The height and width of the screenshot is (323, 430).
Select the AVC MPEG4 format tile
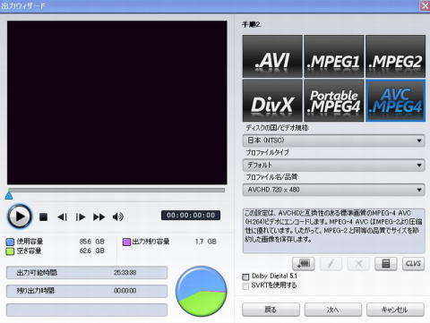pos(395,100)
